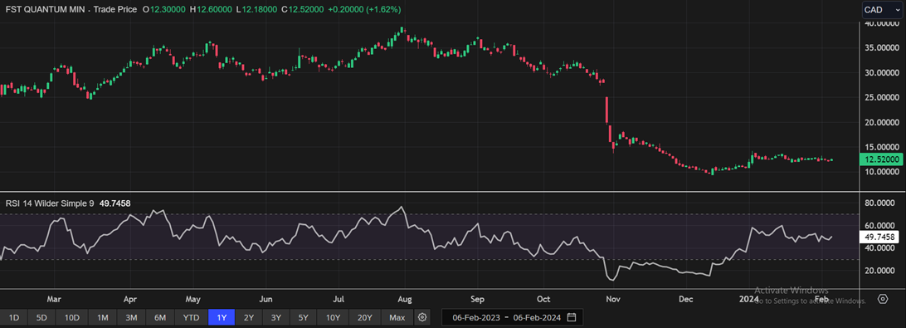Viewport: 906px width, 328px height.
Task: Click the close price C12.52000 readout
Action: tap(304, 10)
